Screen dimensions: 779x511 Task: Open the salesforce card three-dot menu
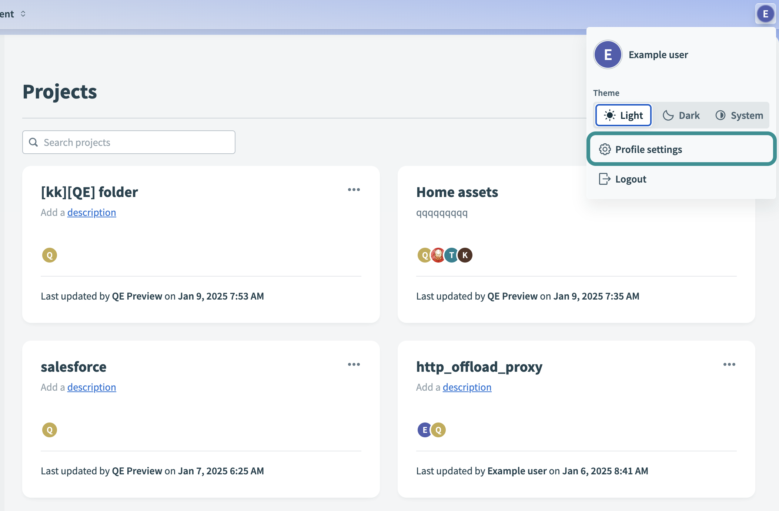354,364
